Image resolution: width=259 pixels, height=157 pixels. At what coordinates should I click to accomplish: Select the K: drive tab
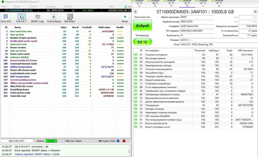219,3
